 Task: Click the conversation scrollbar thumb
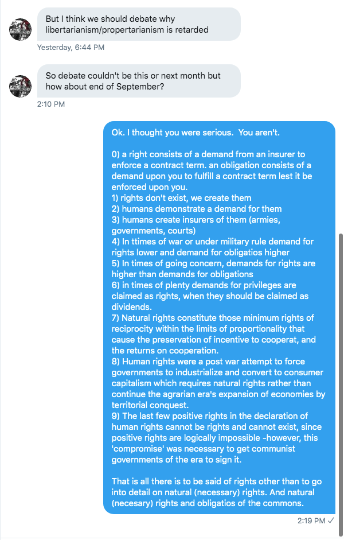point(341,373)
